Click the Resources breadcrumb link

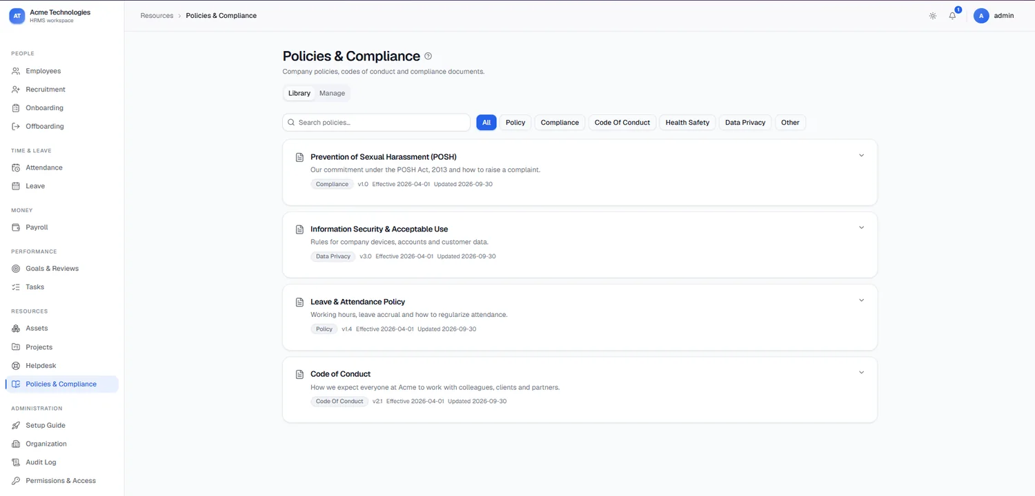tap(157, 16)
